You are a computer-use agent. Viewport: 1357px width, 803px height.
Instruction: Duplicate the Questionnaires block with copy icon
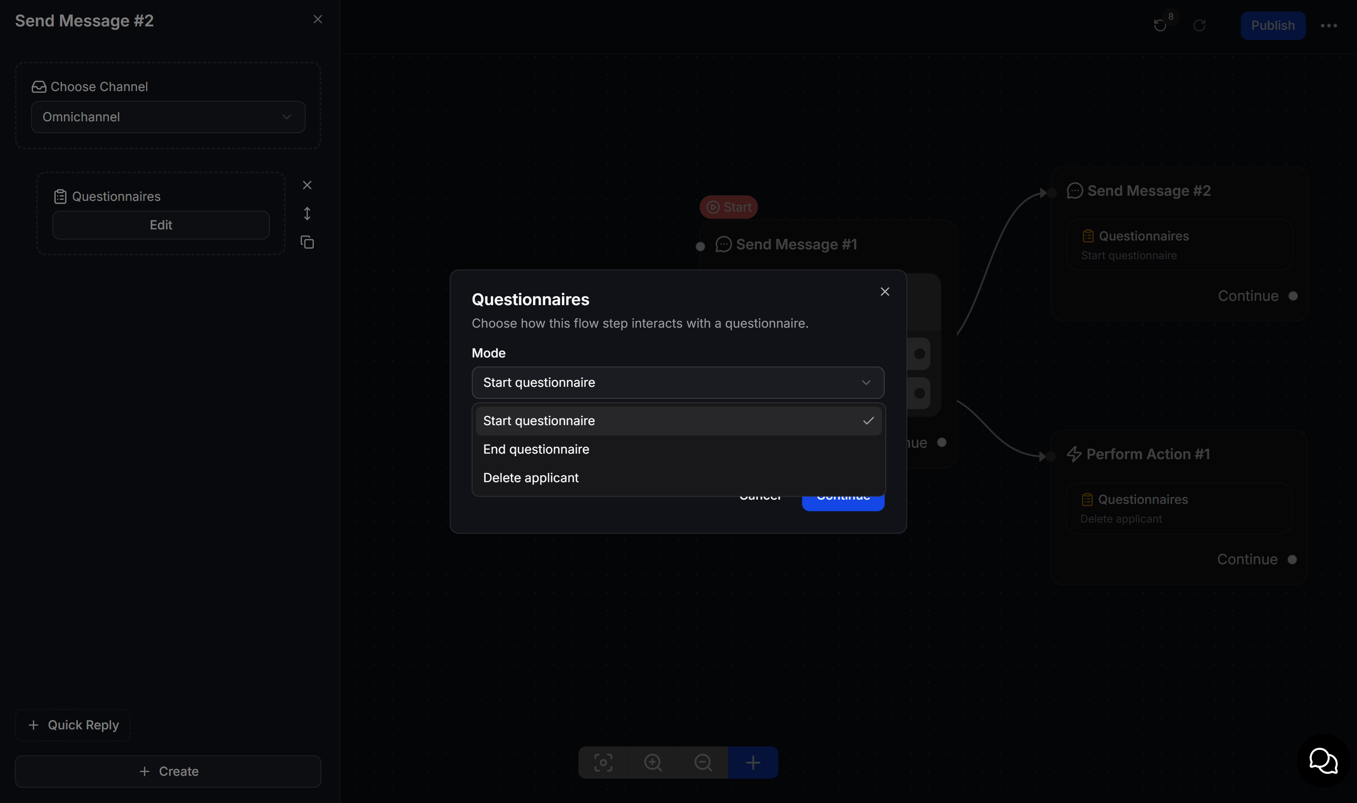pyautogui.click(x=307, y=243)
